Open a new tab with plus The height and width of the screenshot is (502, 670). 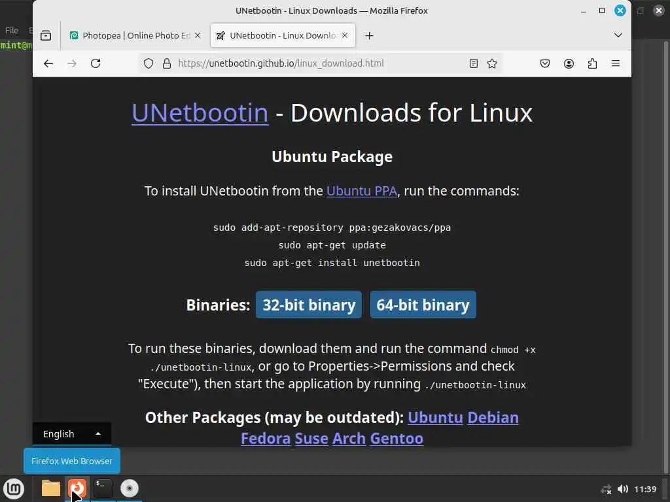(370, 35)
